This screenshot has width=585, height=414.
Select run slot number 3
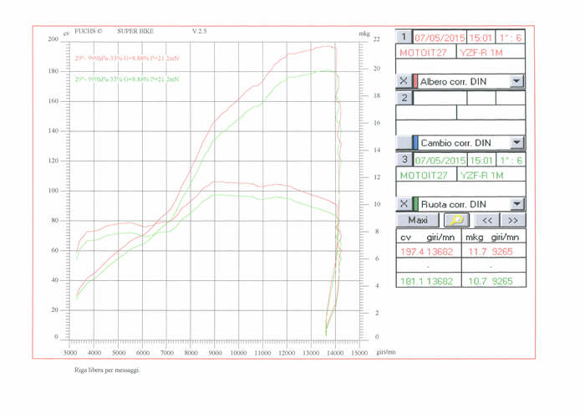click(x=404, y=160)
